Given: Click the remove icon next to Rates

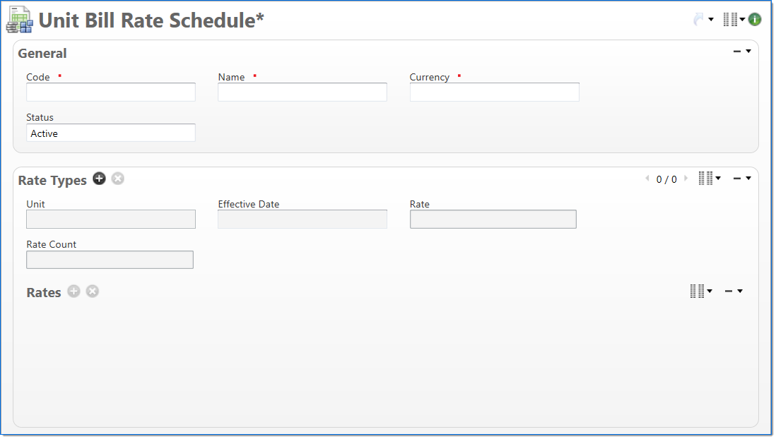Looking at the screenshot, I should [93, 291].
